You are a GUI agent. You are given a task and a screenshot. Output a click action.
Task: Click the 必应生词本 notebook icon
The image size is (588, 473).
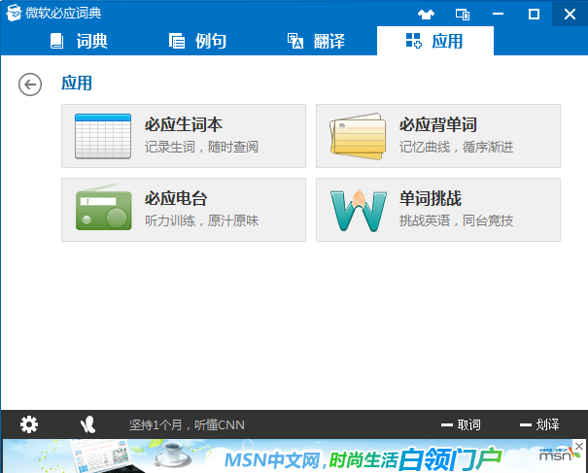tap(103, 136)
